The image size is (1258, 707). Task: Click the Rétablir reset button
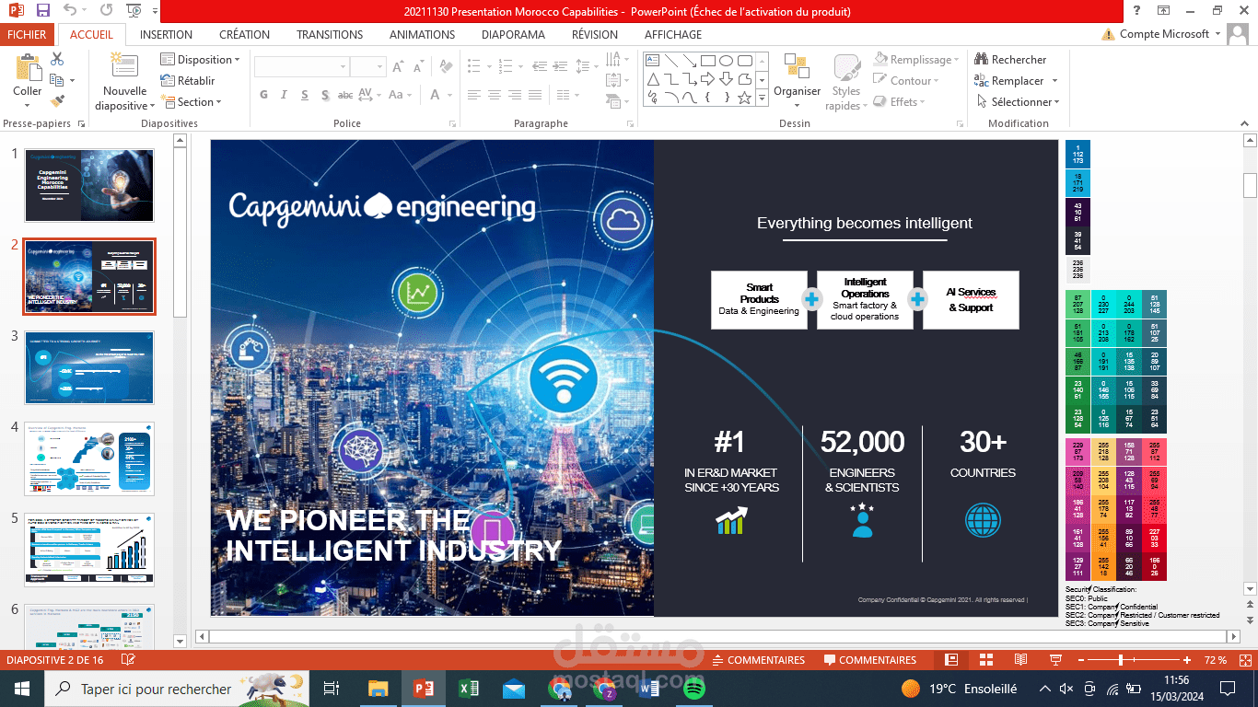(x=189, y=80)
